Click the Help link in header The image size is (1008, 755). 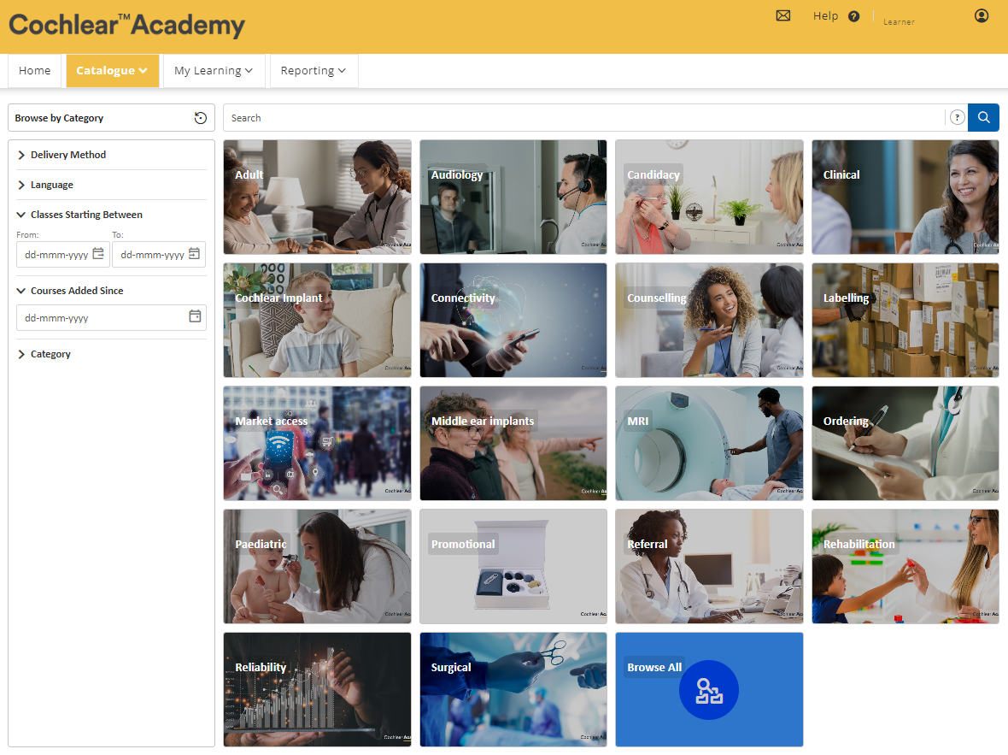(x=825, y=16)
